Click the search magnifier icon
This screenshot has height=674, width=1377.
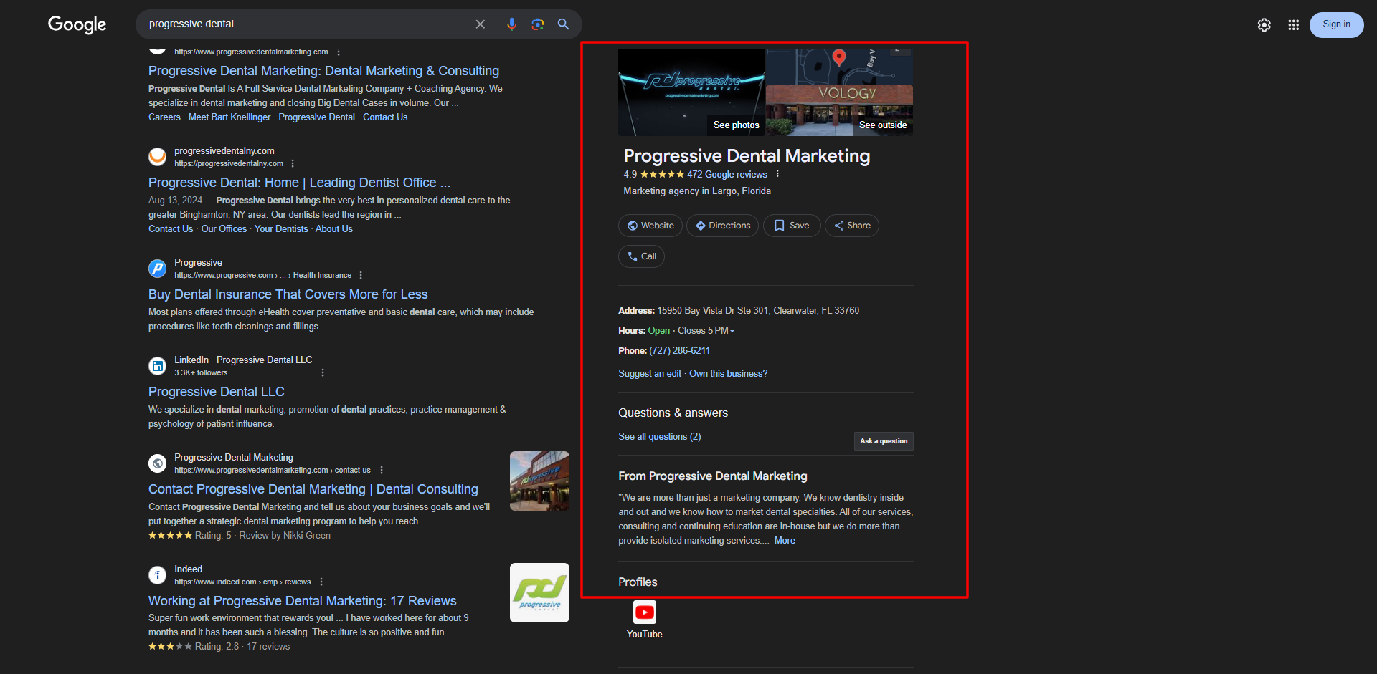click(x=564, y=24)
